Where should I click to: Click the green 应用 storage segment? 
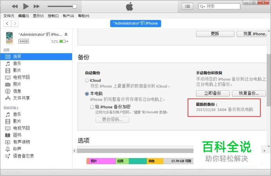pos(122,161)
